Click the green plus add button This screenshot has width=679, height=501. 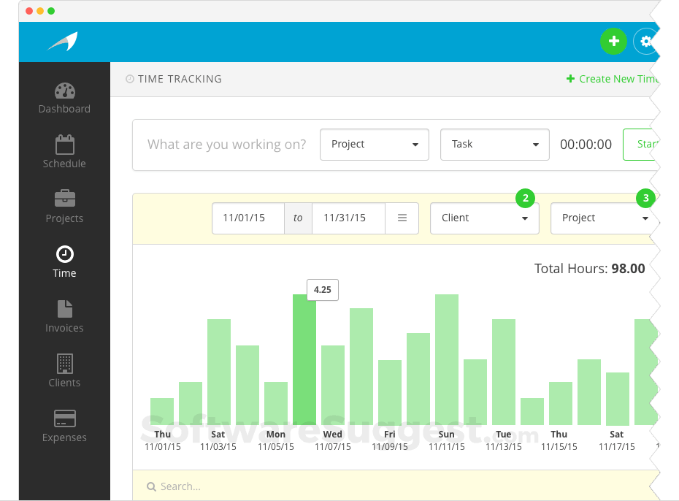tap(613, 42)
